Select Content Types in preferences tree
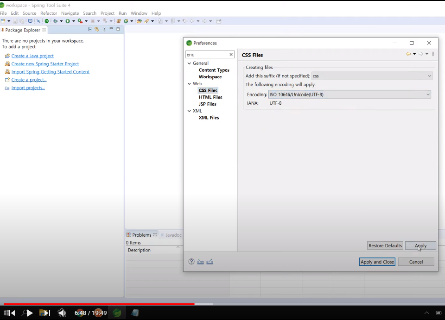The width and height of the screenshot is (445, 320). [214, 70]
